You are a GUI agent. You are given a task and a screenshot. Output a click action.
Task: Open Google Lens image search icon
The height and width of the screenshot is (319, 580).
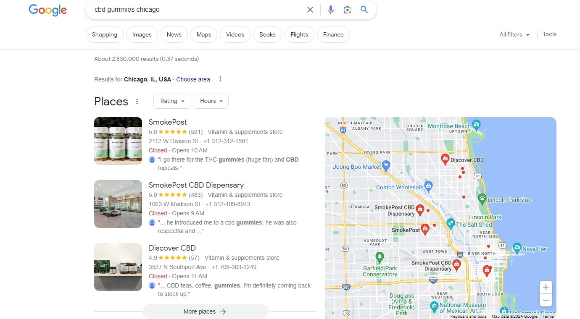point(347,10)
